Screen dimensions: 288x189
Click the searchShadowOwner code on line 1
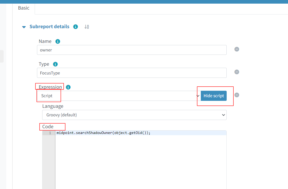(x=103, y=133)
